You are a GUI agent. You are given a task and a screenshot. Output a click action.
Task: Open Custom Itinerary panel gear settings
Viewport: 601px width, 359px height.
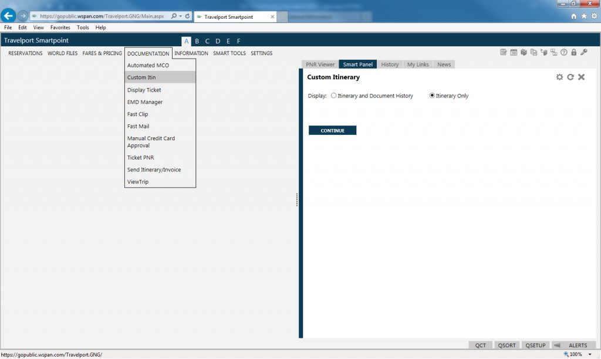559,77
